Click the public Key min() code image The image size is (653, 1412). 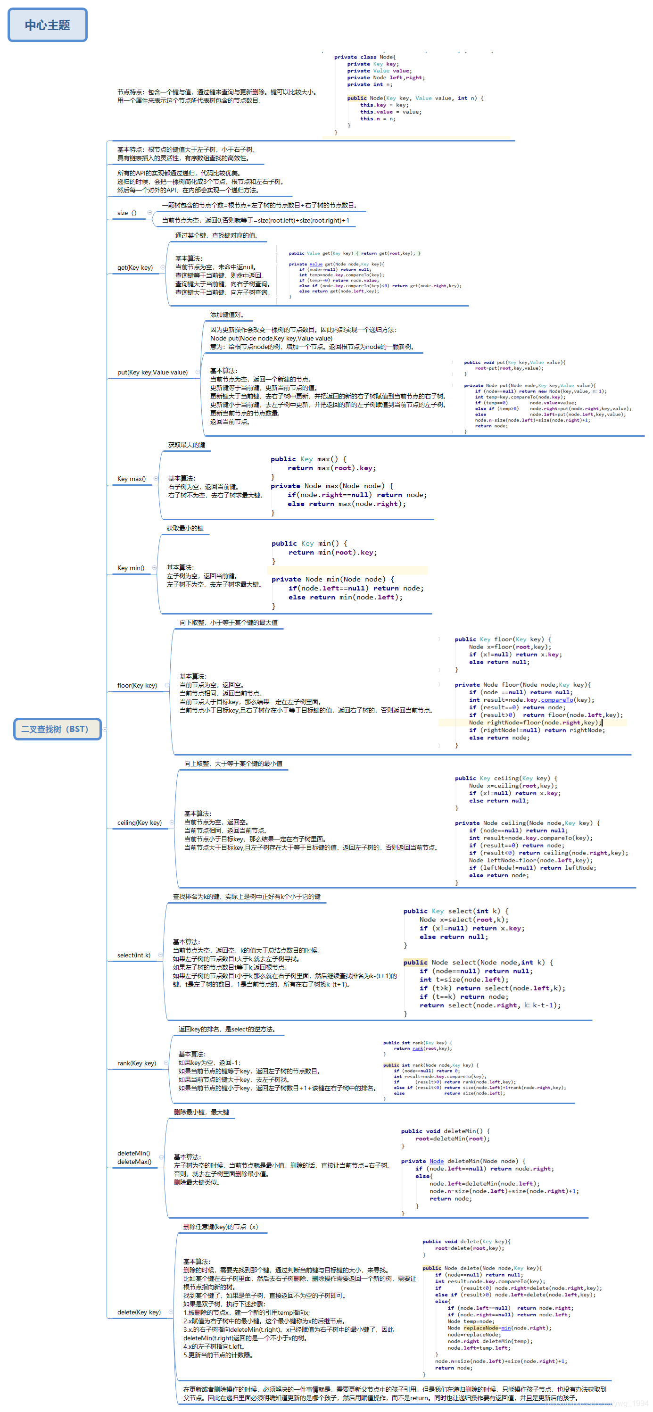(348, 574)
